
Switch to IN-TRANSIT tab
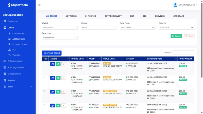(x=91, y=16)
